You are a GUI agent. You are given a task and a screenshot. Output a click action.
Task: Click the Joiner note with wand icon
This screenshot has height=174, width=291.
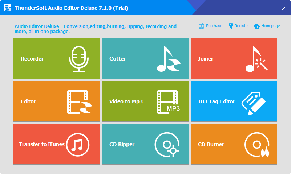tap(256, 59)
